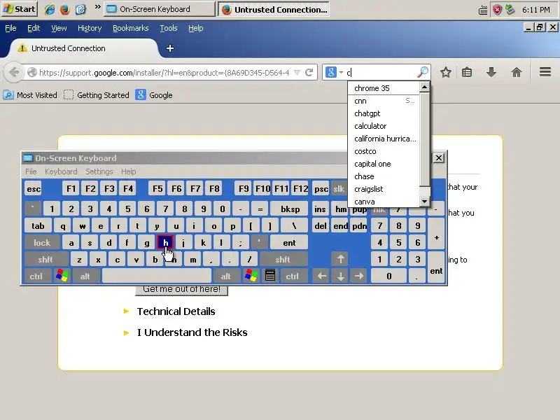Viewport: 560px width, 420px height.
Task: Open On-Screen Keyboard Settings menu
Action: [99, 171]
